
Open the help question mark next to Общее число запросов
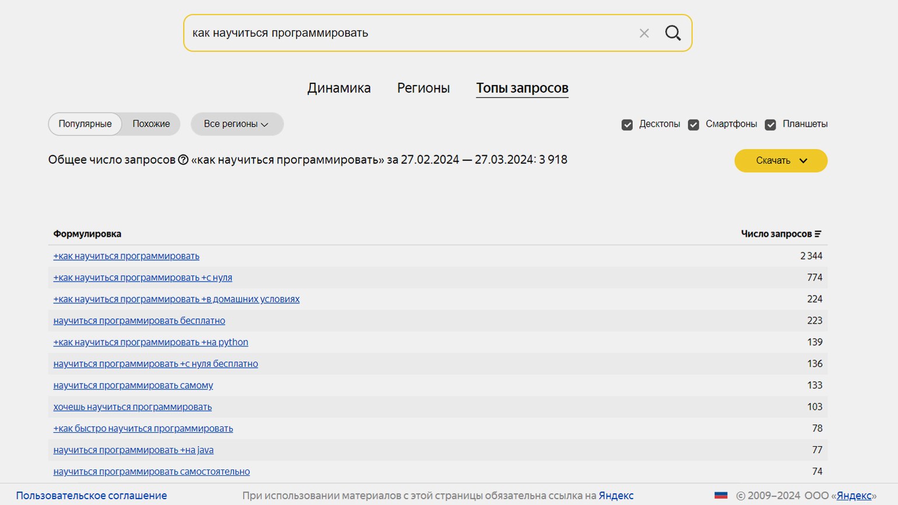[x=183, y=160]
